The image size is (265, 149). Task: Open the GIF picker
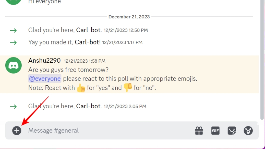pos(215,131)
